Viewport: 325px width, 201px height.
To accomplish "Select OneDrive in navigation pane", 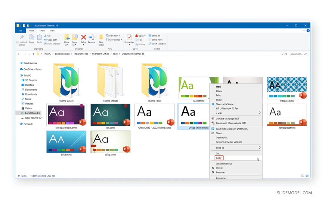I will click(x=31, y=69).
